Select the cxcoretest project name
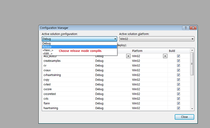This screenshot has height=128, width=210. click(x=50, y=94)
